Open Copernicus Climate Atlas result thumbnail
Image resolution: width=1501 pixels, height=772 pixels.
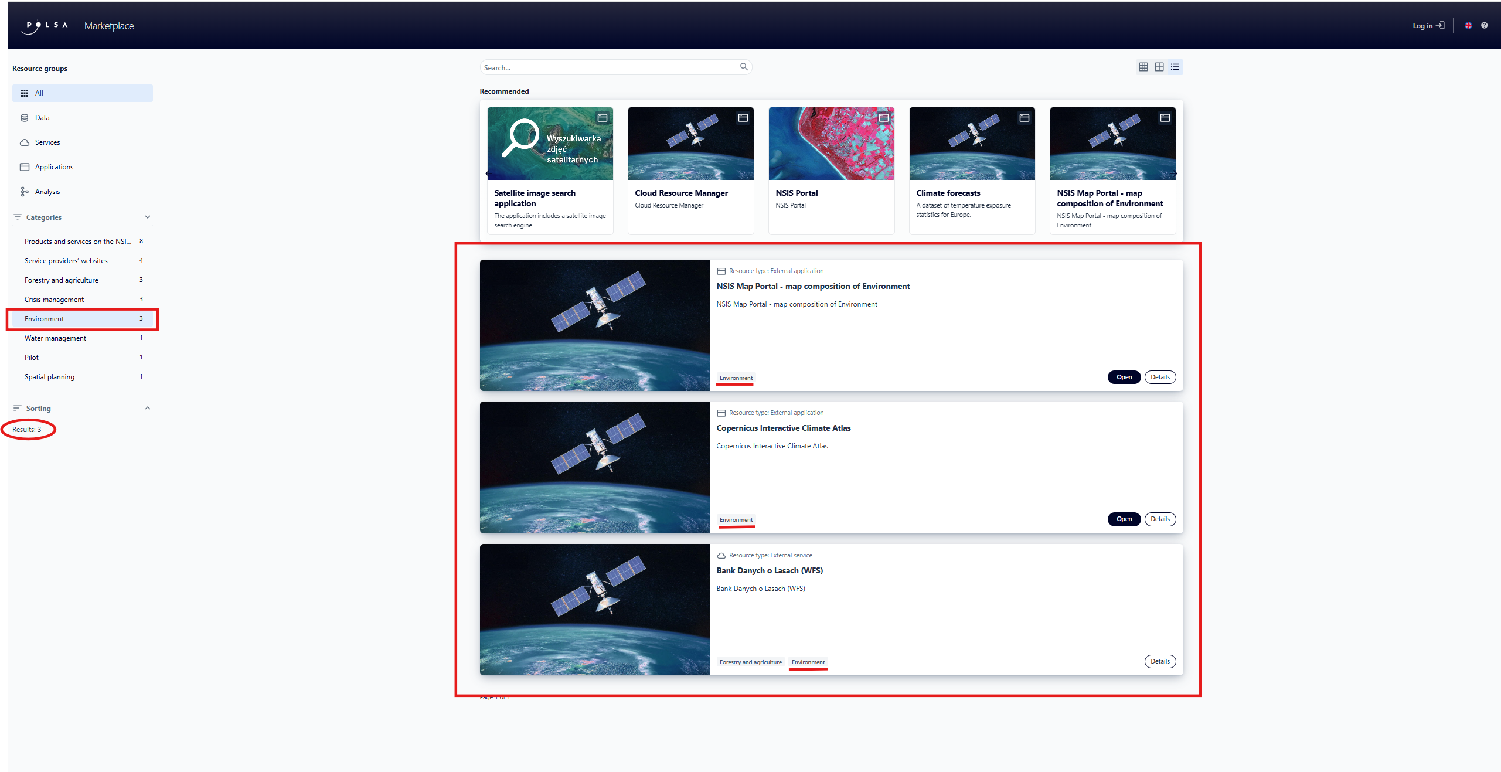[x=594, y=467]
